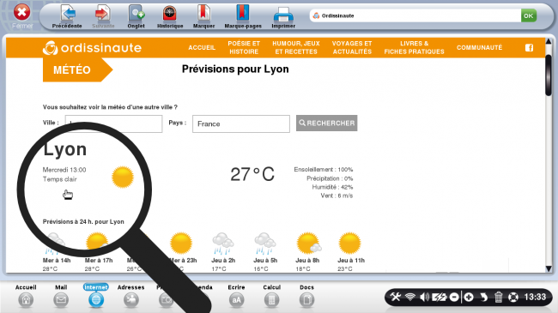Screen dimensions: 558x313
Task: Click the Précédente back arrow icon
Action: point(68,14)
